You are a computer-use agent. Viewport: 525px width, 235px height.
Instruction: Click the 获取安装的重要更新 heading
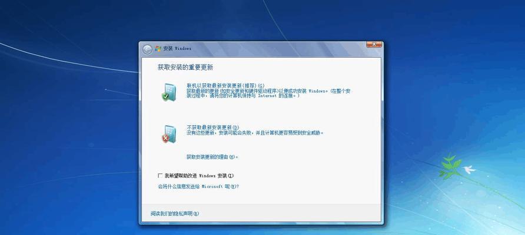pos(185,68)
